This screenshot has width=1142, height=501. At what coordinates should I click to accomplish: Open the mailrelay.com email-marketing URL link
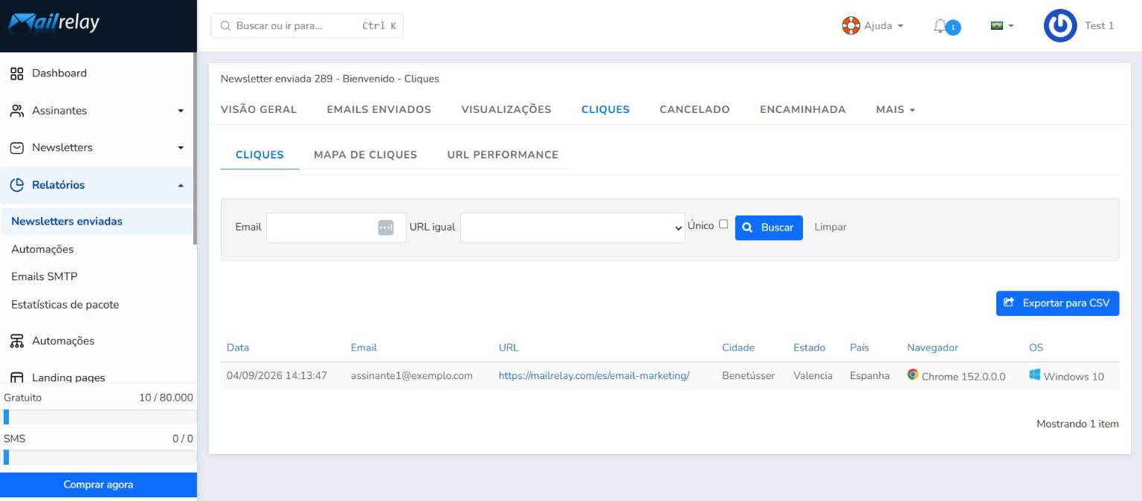pyautogui.click(x=594, y=375)
